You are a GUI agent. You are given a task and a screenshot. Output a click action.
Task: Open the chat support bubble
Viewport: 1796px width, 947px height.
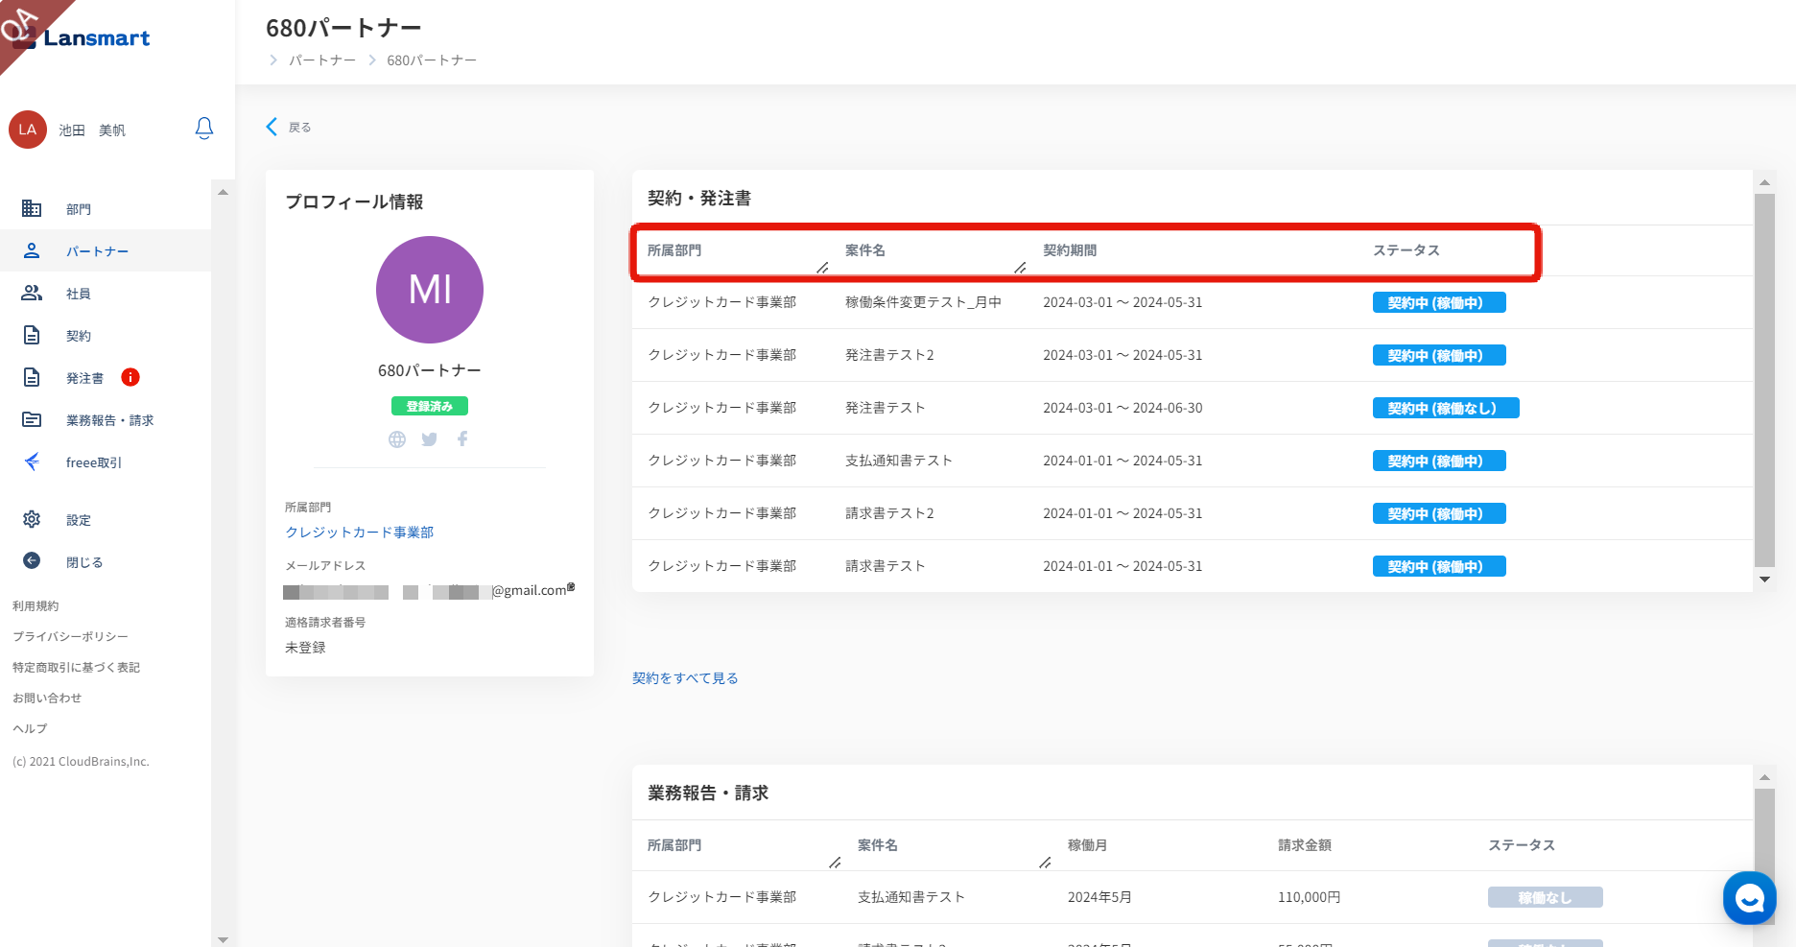[x=1749, y=898]
